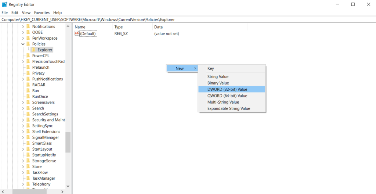Select the Security and Maint key

[x=48, y=120]
